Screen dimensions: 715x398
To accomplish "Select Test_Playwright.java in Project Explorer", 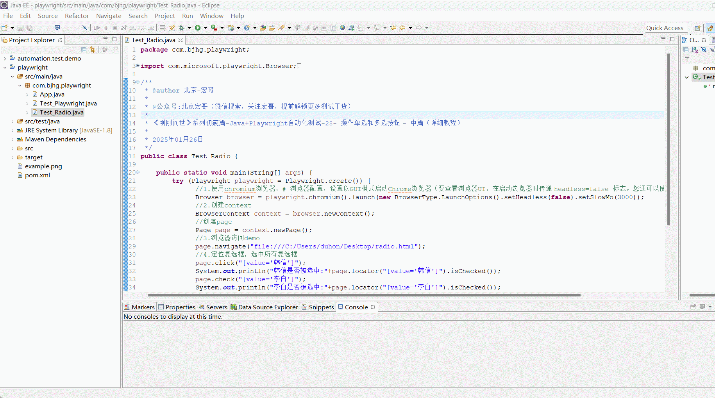I will [x=68, y=104].
